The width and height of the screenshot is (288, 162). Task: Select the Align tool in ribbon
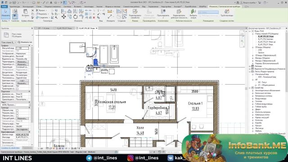[63, 11]
